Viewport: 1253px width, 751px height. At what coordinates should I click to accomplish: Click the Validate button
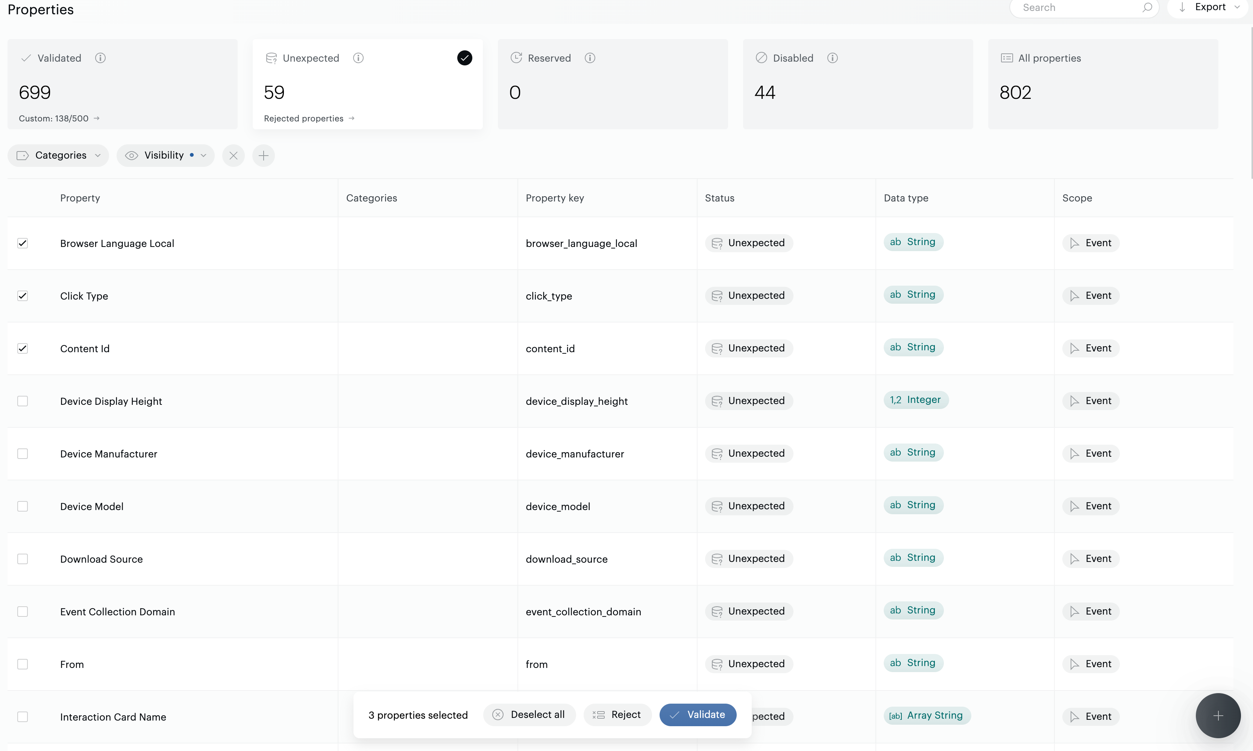click(698, 715)
